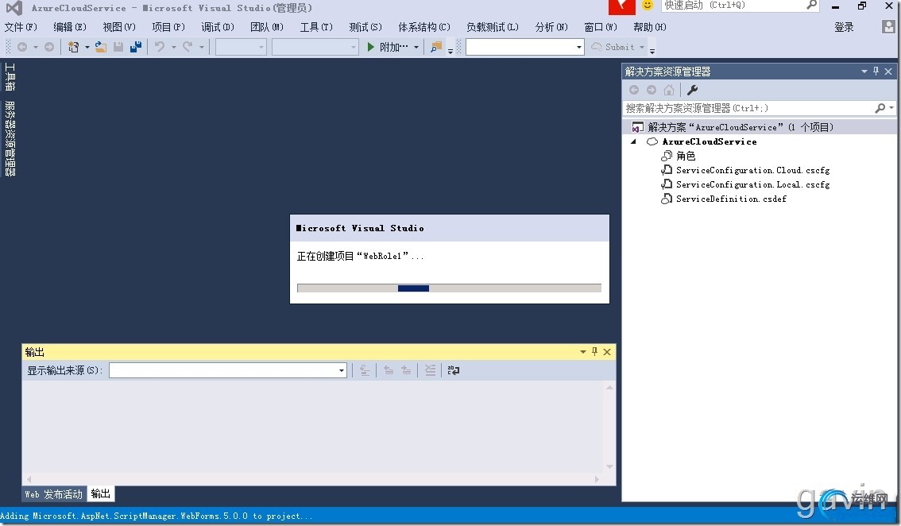Open the Server Explorer side tab
This screenshot has width=901, height=526.
pyautogui.click(x=10, y=138)
